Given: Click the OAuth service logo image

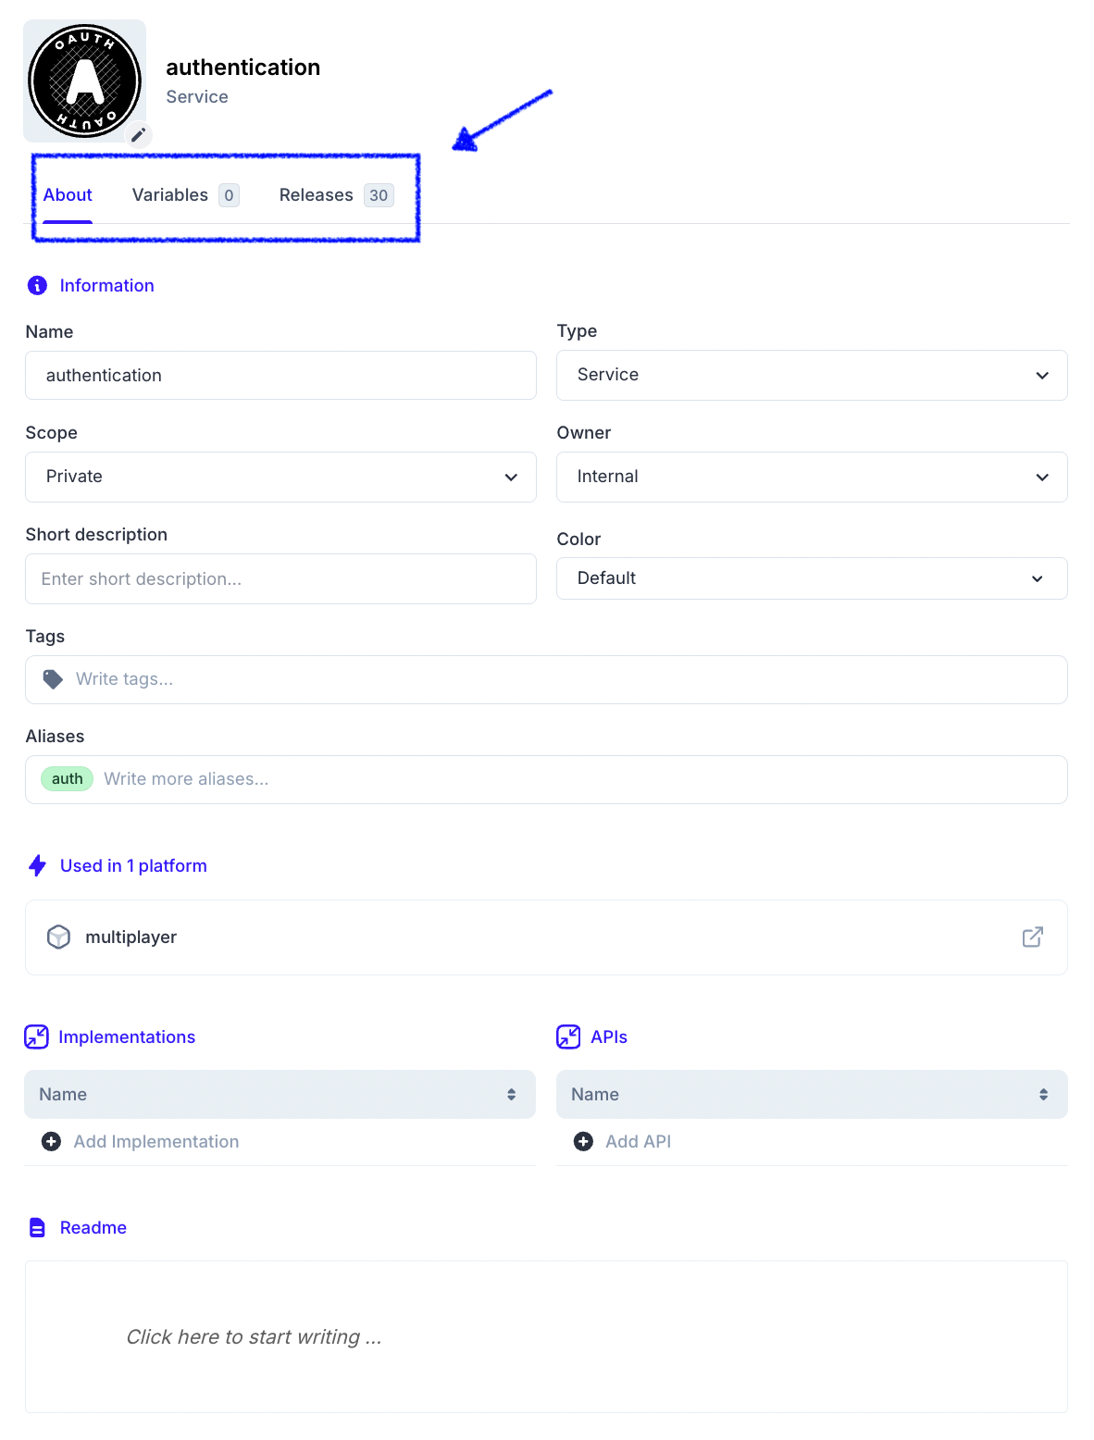Looking at the screenshot, I should pos(84,81).
